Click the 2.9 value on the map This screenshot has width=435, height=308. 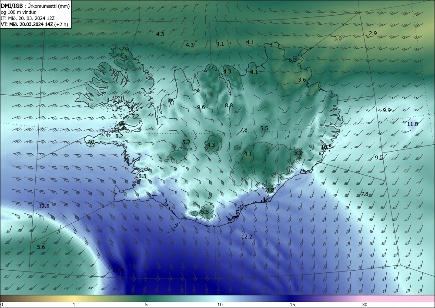tap(373, 33)
